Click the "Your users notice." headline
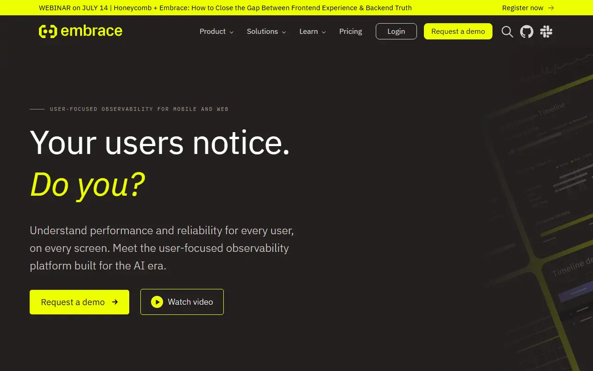The image size is (593, 371). [x=160, y=142]
